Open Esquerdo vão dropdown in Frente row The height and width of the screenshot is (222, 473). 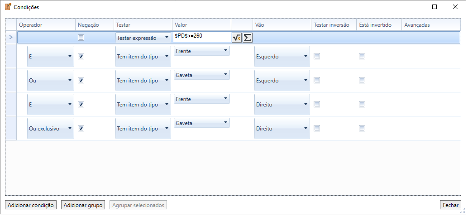[282, 57]
